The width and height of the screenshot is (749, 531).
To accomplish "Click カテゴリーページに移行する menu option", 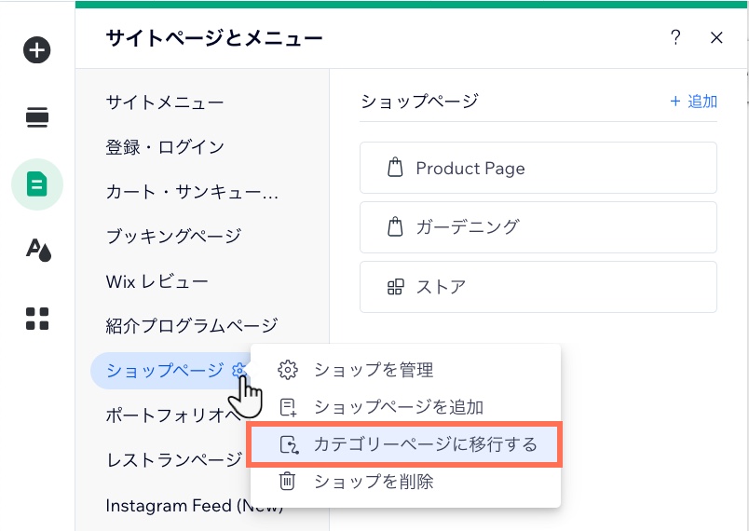I will [x=425, y=444].
